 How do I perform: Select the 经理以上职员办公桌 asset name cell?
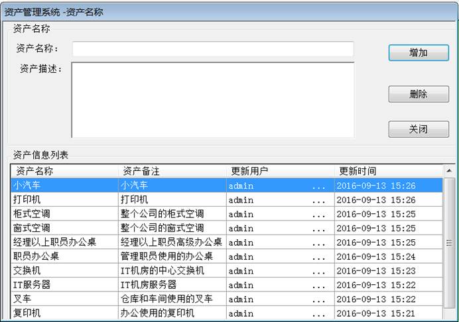[64, 242]
